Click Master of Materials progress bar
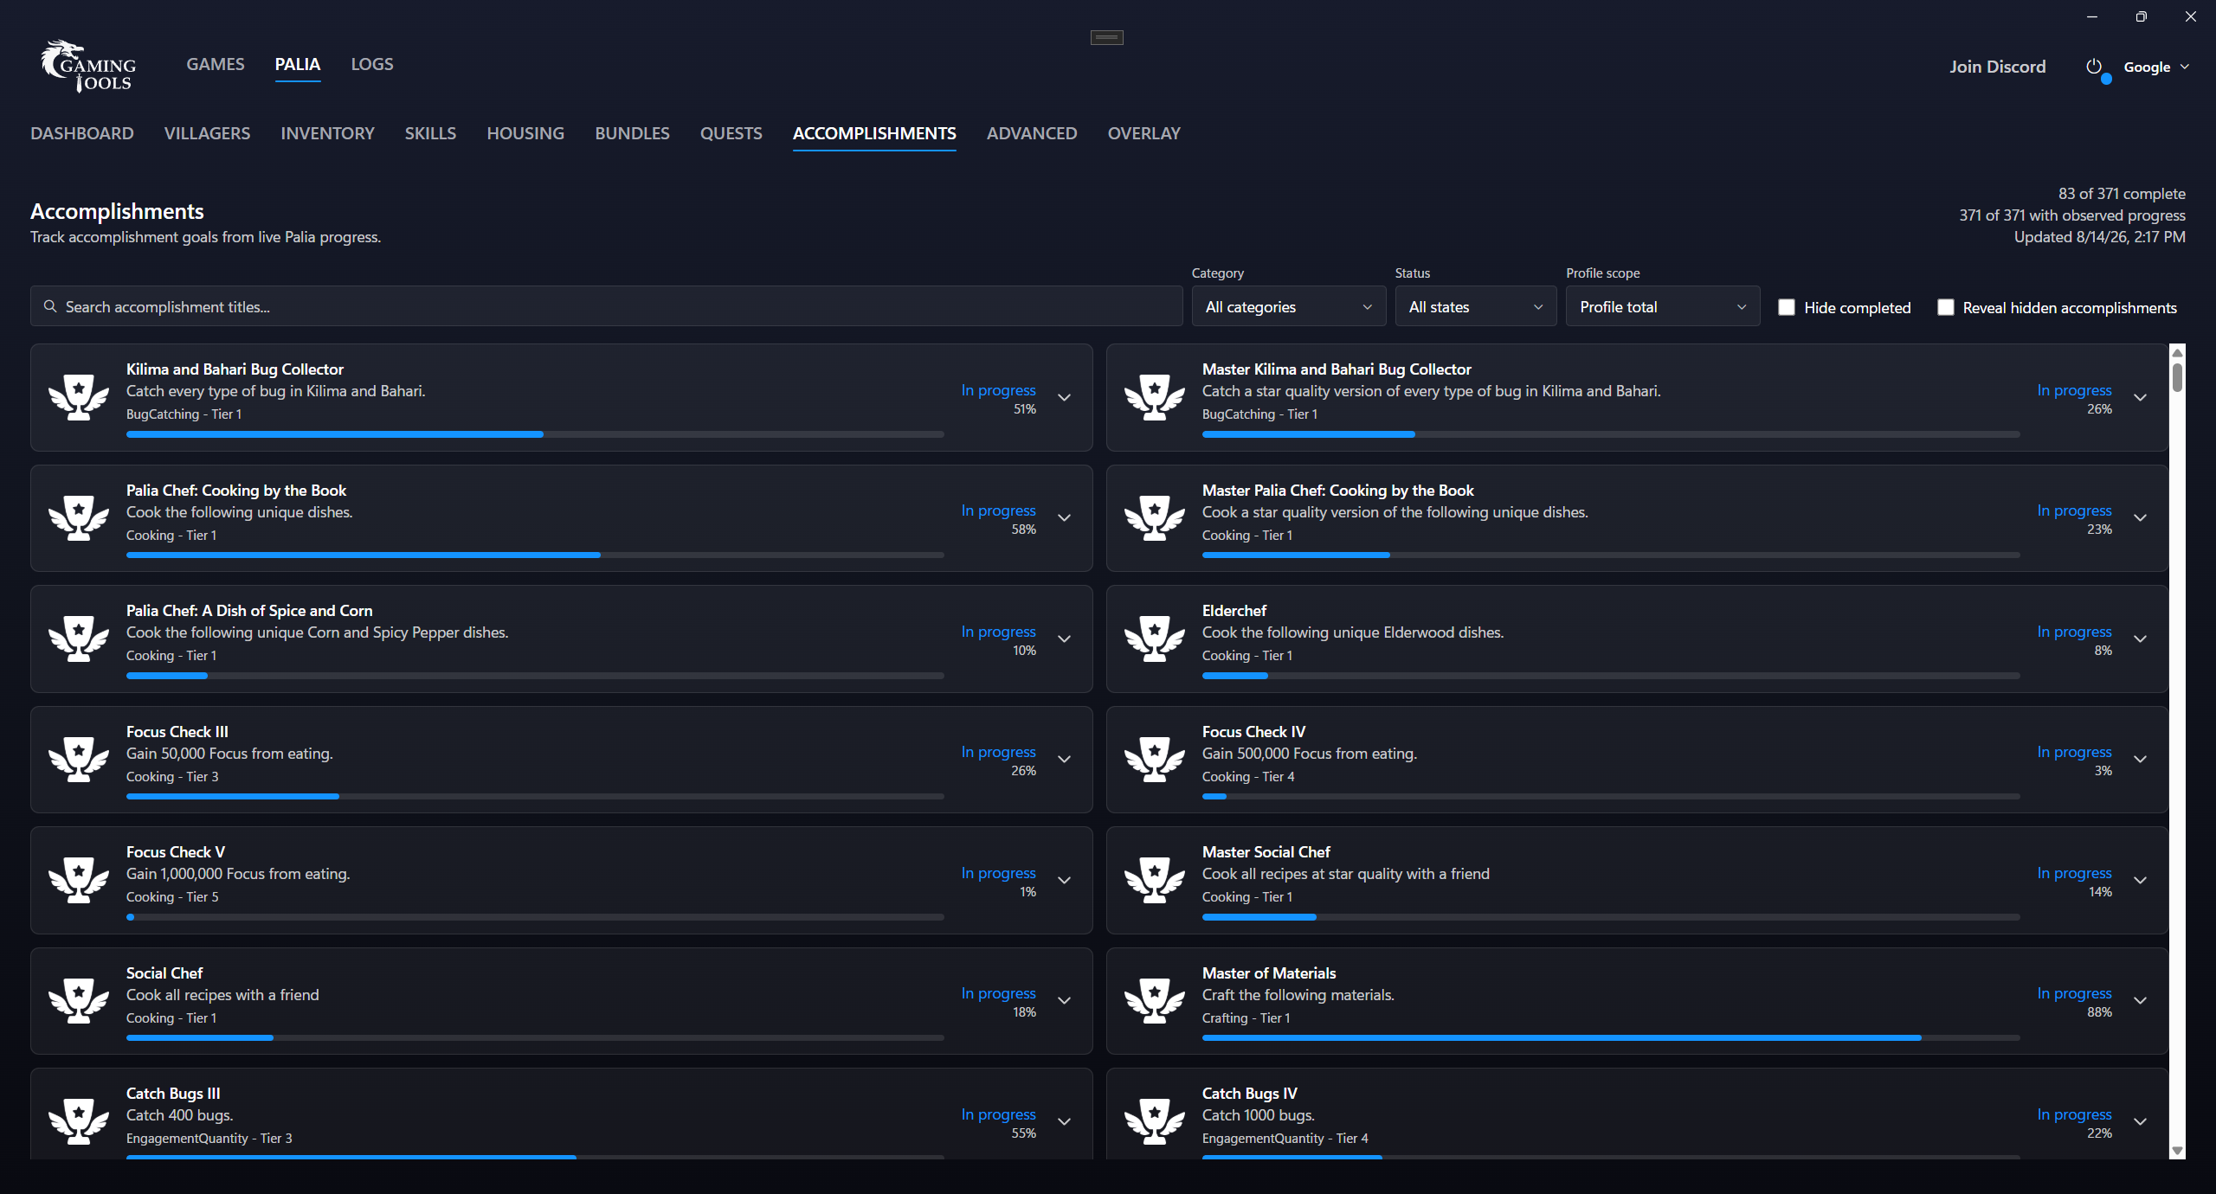 tap(1611, 1037)
